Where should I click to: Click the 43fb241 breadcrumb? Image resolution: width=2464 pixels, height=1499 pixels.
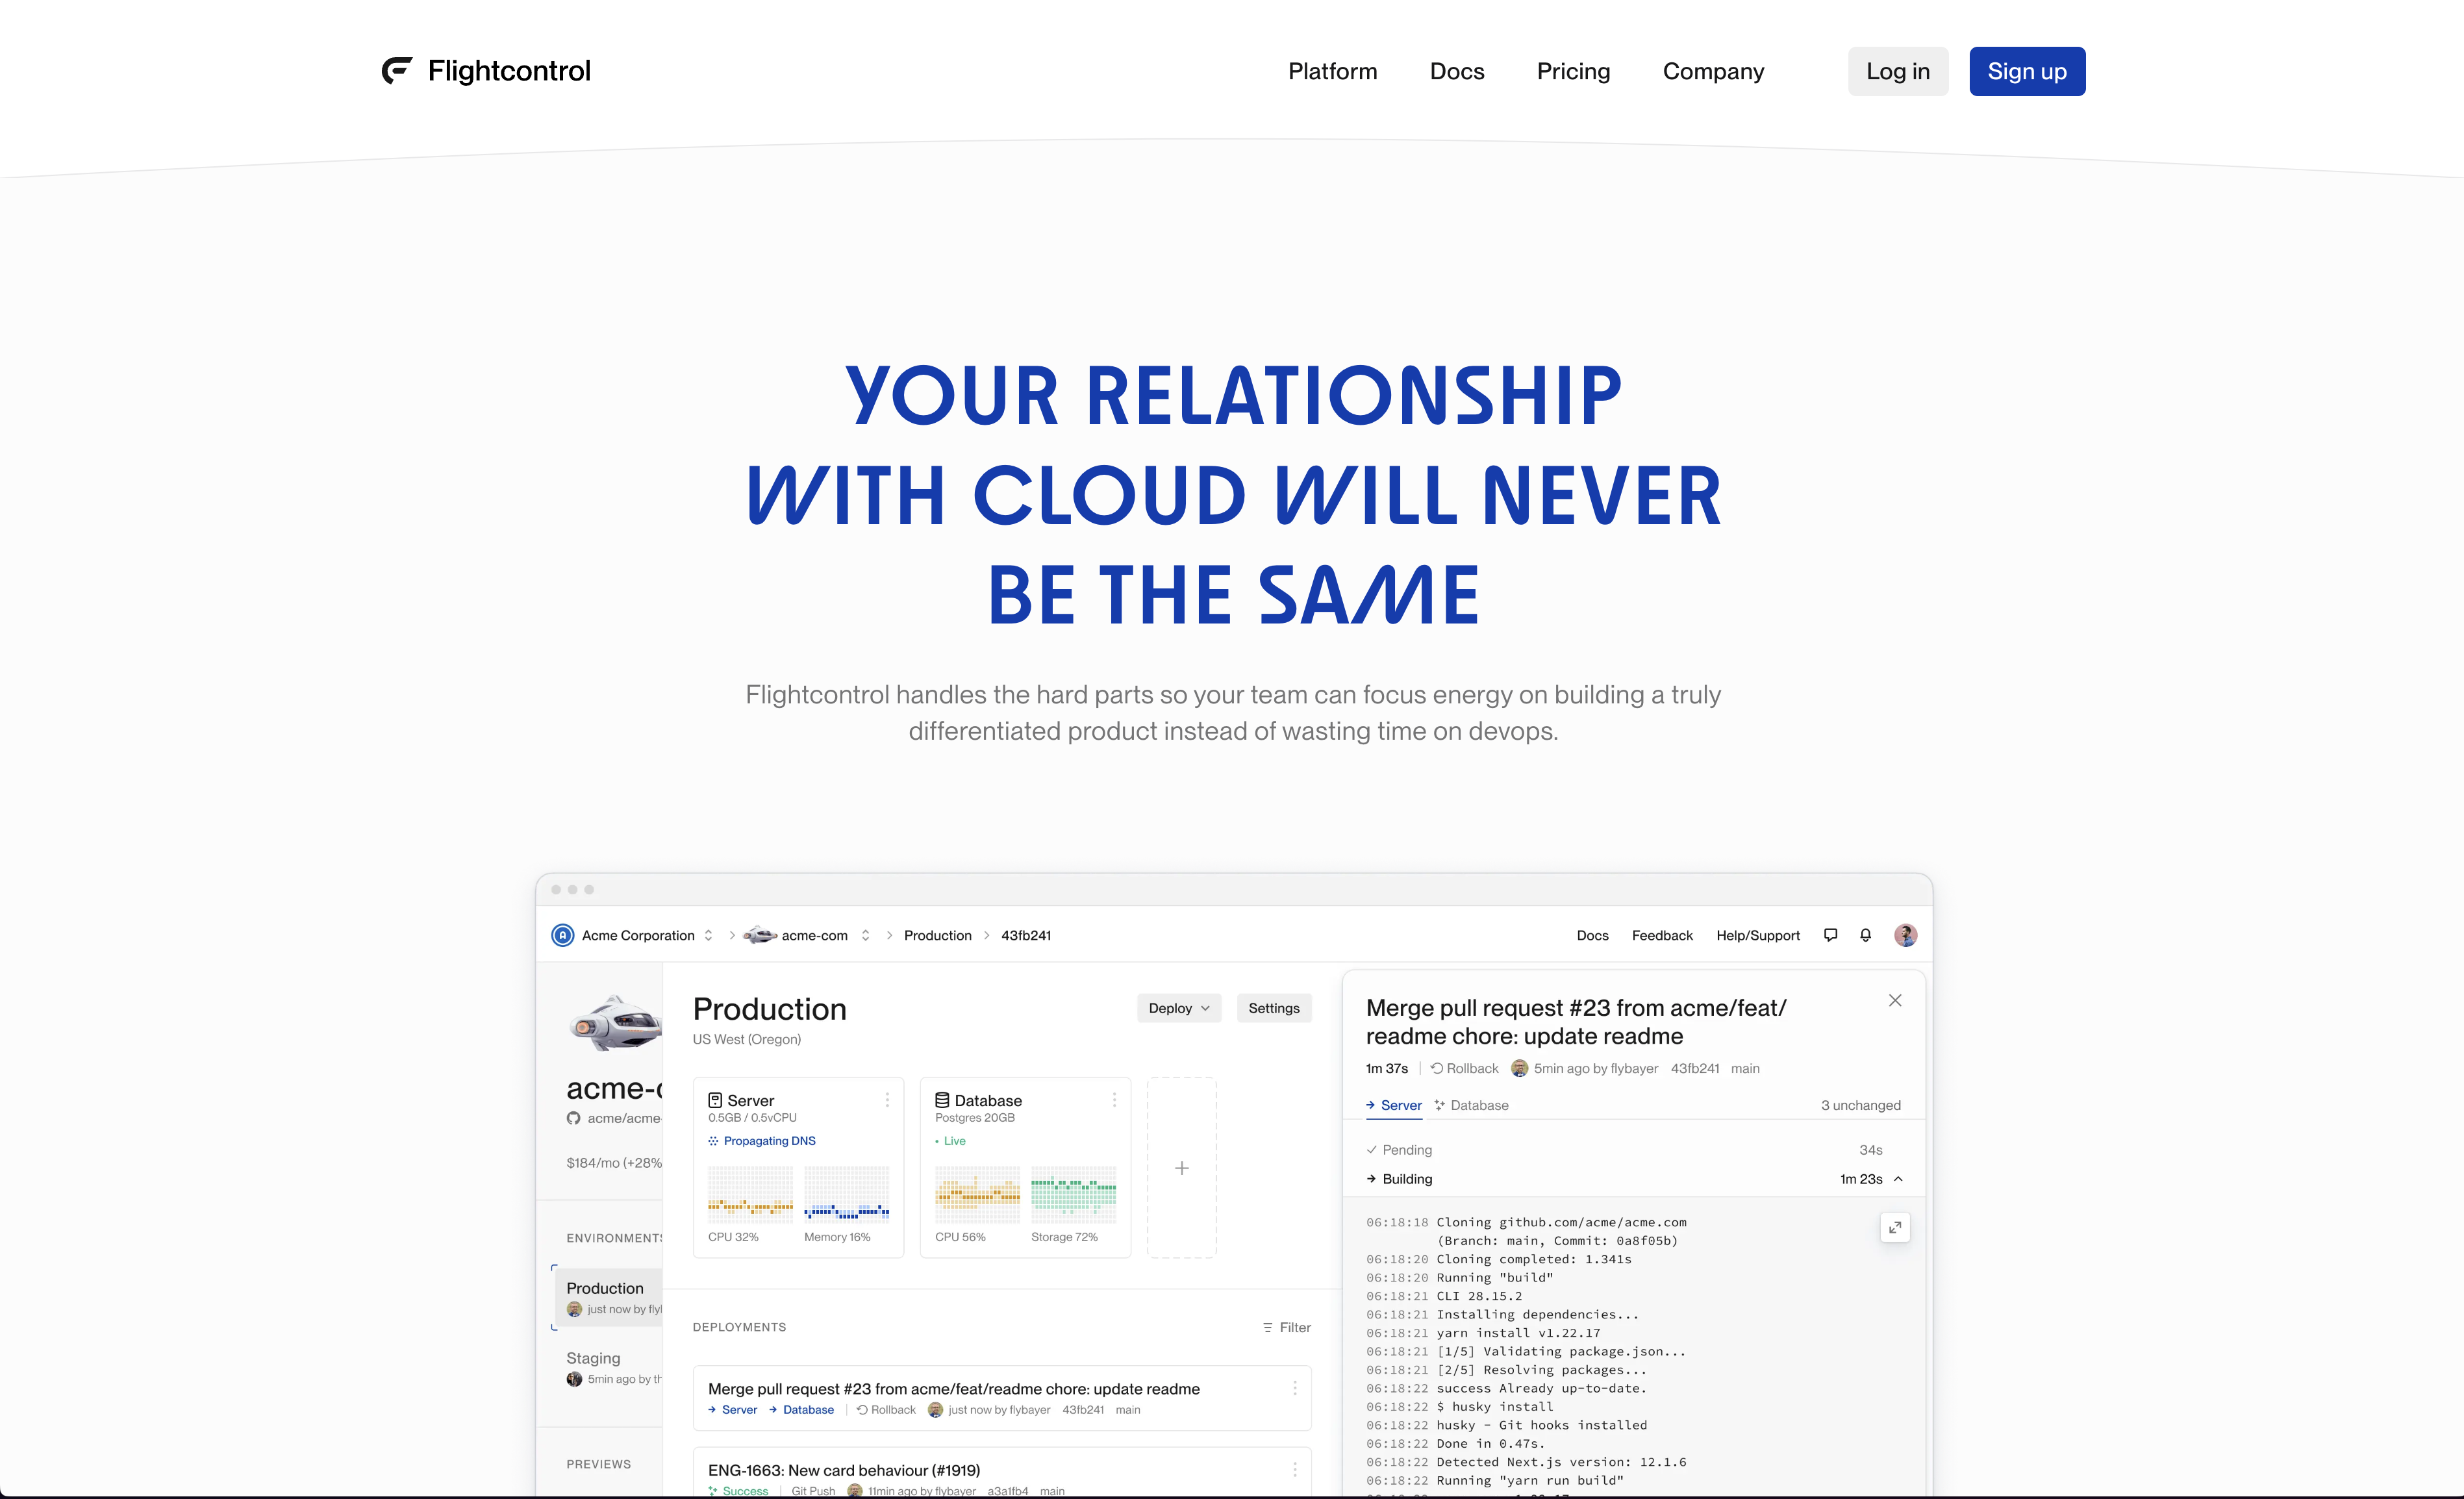[1026, 935]
